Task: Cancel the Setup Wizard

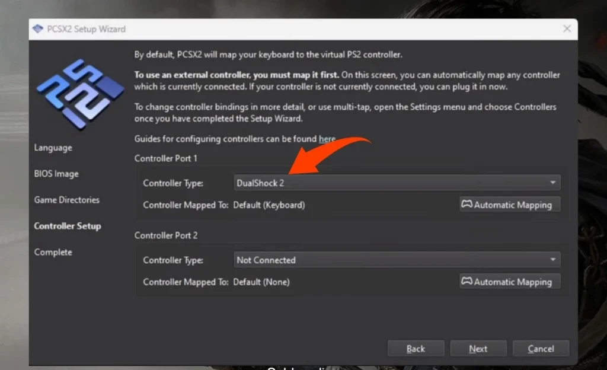Action: tap(541, 348)
